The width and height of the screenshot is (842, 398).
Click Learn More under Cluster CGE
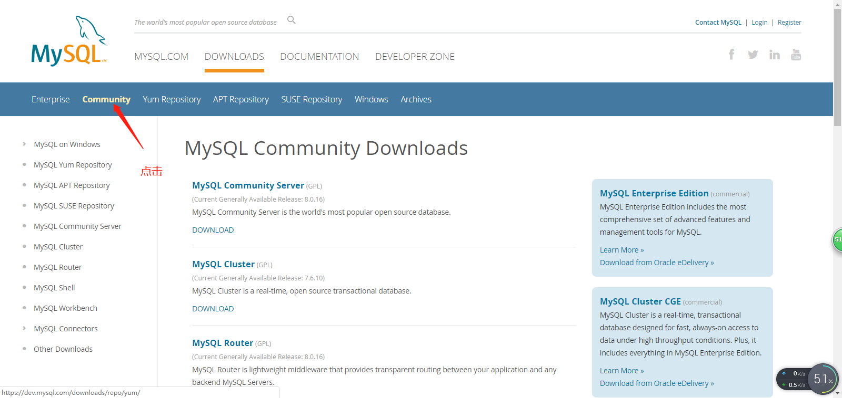[x=622, y=371]
